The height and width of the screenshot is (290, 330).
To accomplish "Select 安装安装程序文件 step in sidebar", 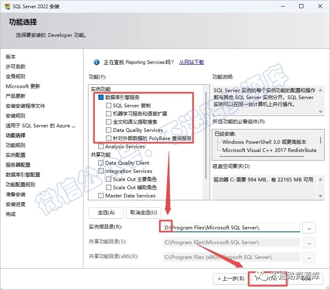I will (x=25, y=106).
